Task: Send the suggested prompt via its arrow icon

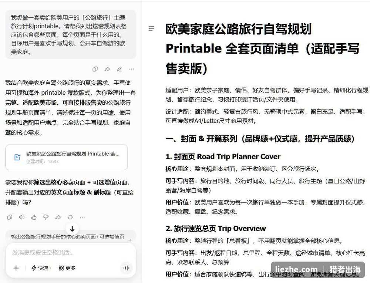Action: pyautogui.click(x=129, y=240)
